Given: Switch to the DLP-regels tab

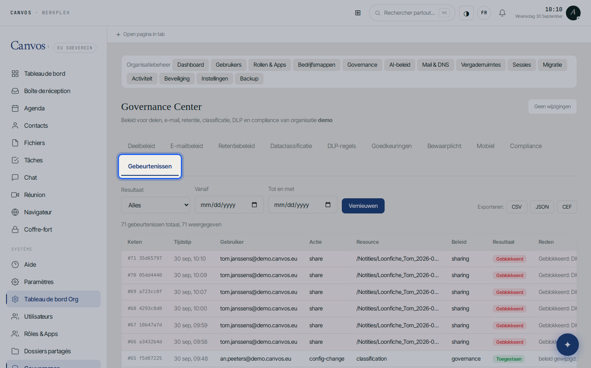Looking at the screenshot, I should 342,146.
